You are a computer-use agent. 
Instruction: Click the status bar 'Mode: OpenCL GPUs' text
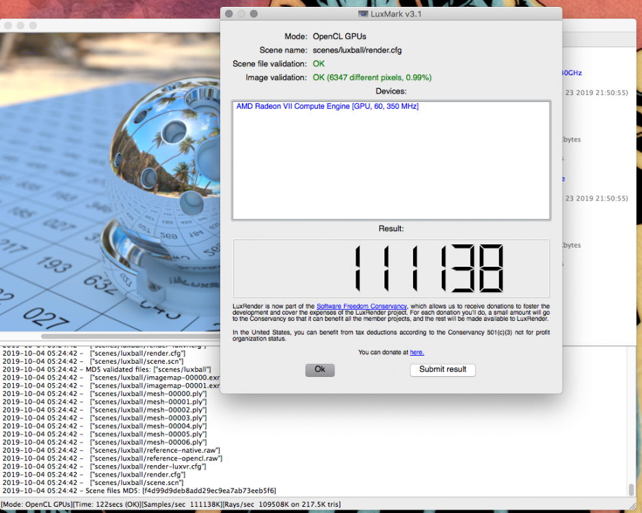click(37, 504)
